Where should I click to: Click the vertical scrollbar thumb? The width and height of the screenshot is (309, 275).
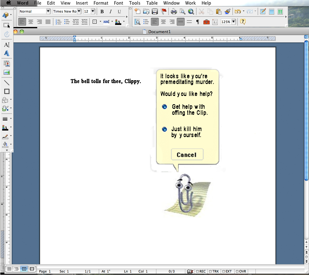pyautogui.click(x=306, y=111)
